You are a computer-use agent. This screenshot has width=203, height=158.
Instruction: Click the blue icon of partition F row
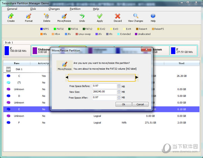coord(8,123)
